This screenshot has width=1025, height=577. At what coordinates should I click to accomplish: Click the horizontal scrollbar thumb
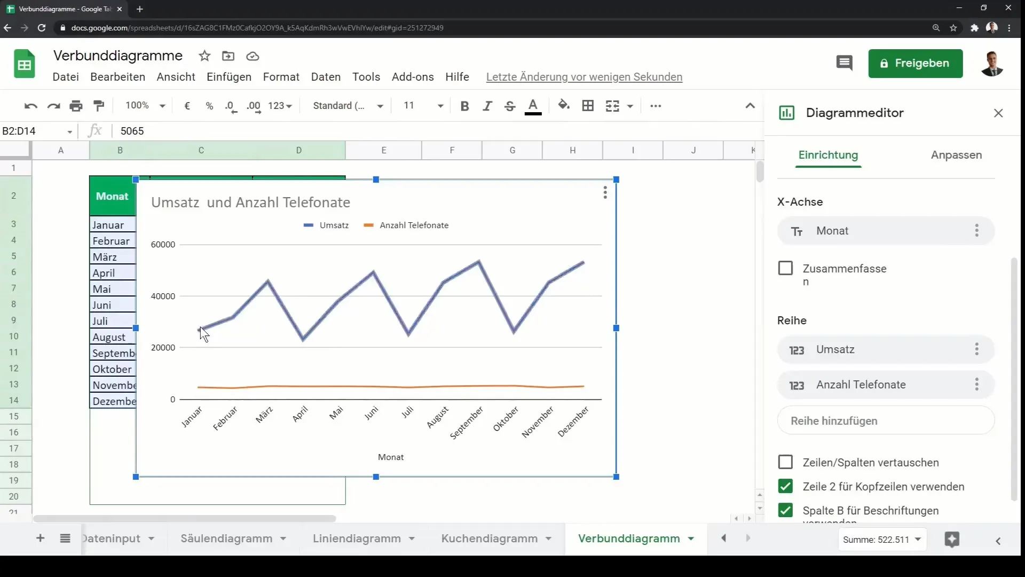[x=184, y=519]
